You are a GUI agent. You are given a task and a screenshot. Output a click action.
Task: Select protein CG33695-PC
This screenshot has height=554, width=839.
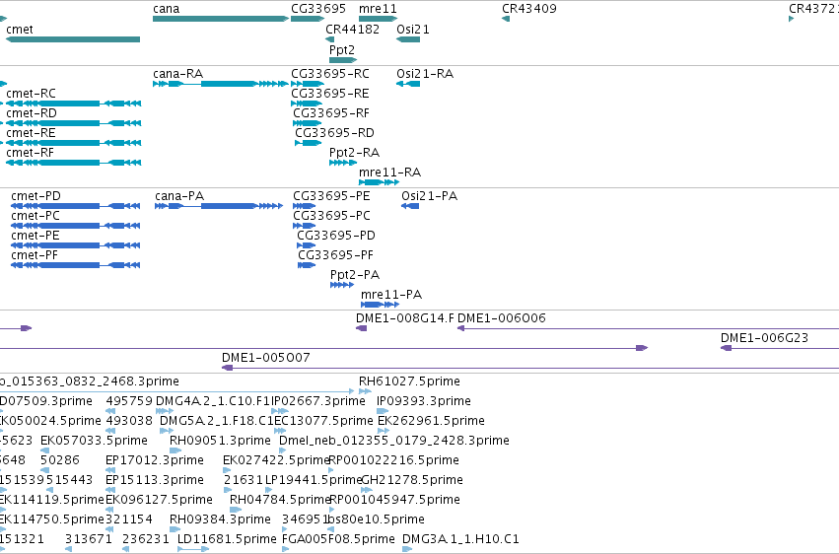click(x=304, y=226)
